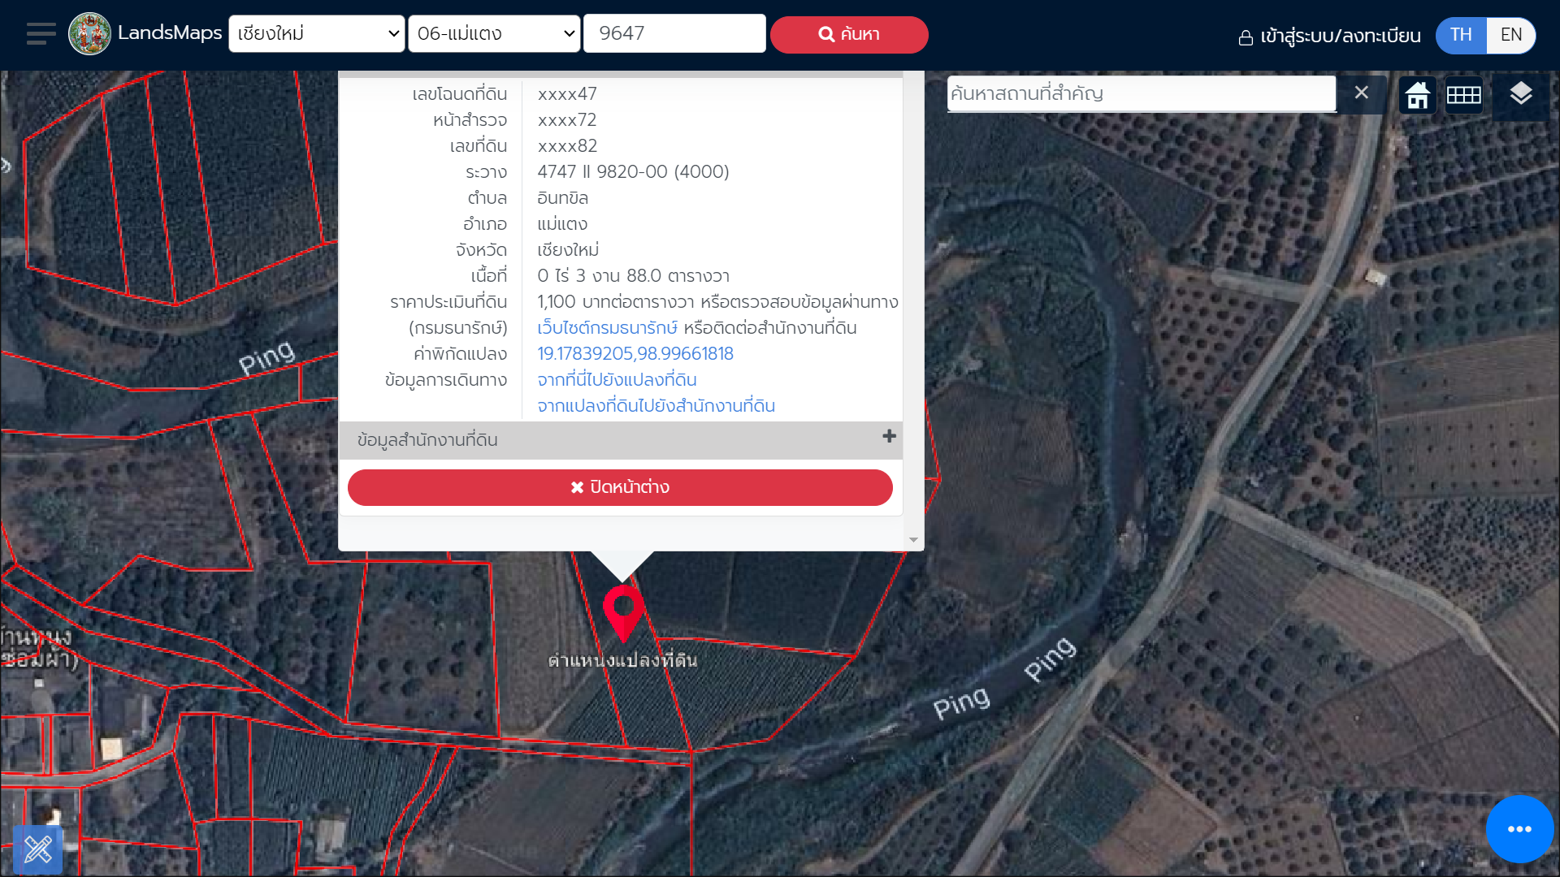This screenshot has height=877, width=1560.
Task: Open the hamburger menu icon
Action: point(41,34)
